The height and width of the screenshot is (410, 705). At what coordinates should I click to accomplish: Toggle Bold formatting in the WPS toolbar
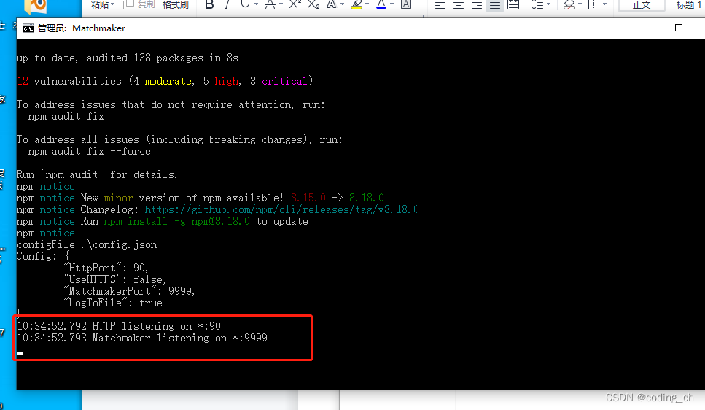click(209, 4)
